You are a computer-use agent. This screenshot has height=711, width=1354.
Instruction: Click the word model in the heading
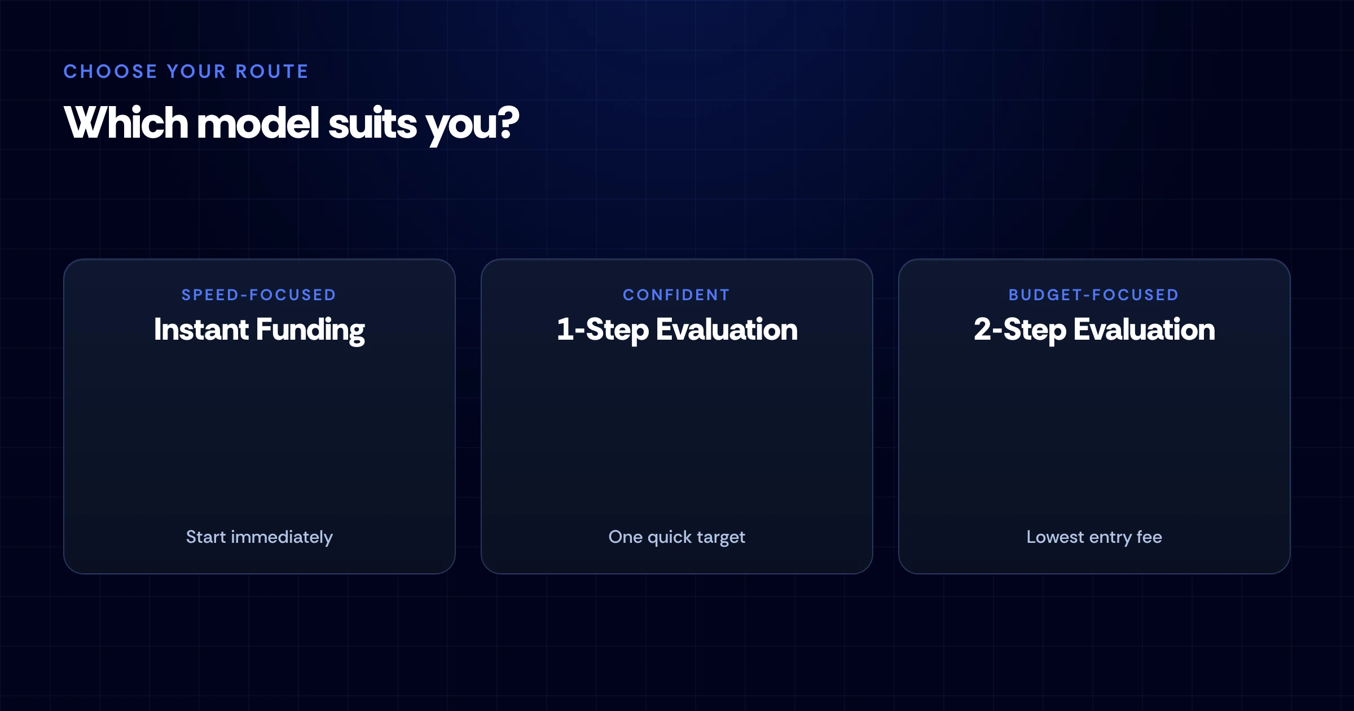258,122
